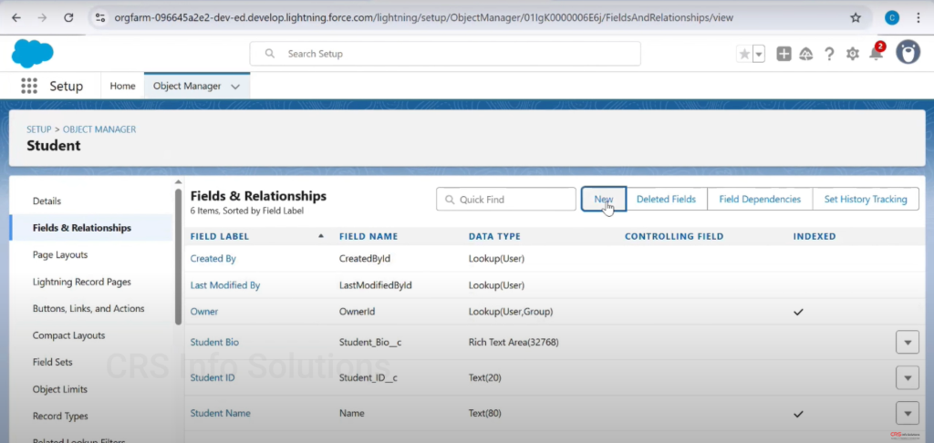The height and width of the screenshot is (443, 934).
Task: Open the Trailhead guidance icon
Action: coord(806,54)
